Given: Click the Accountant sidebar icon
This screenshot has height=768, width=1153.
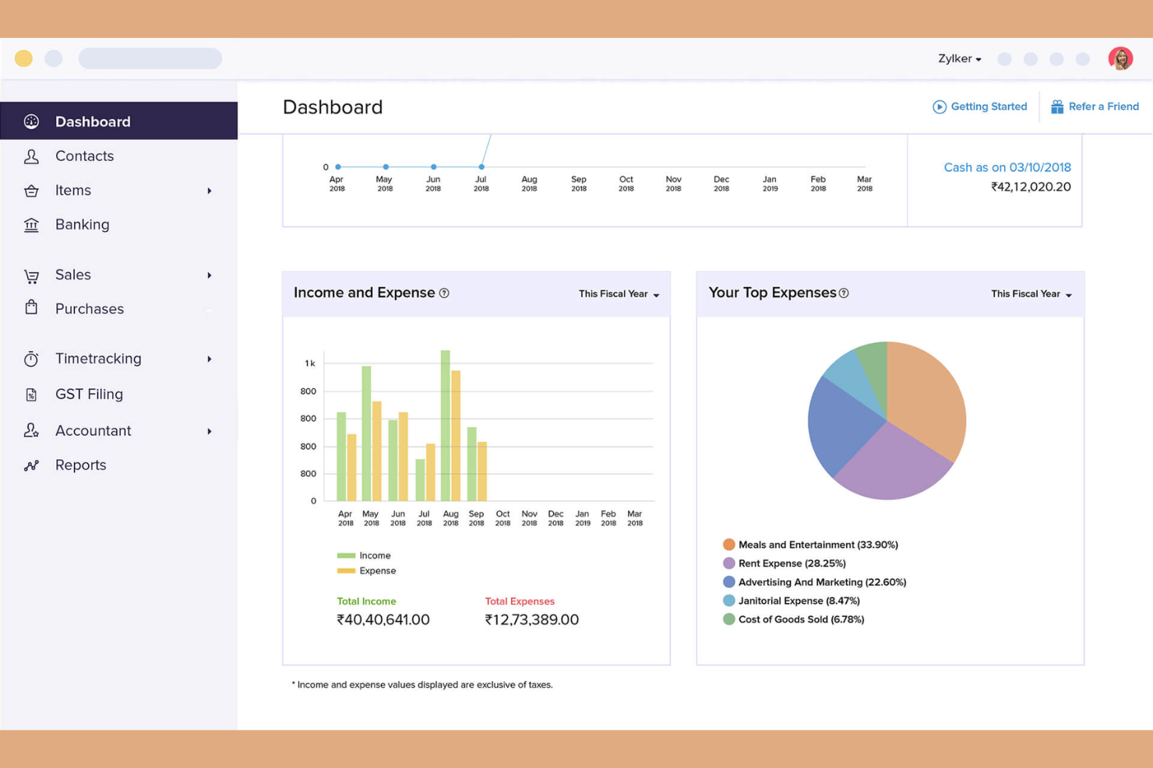Looking at the screenshot, I should tap(31, 430).
